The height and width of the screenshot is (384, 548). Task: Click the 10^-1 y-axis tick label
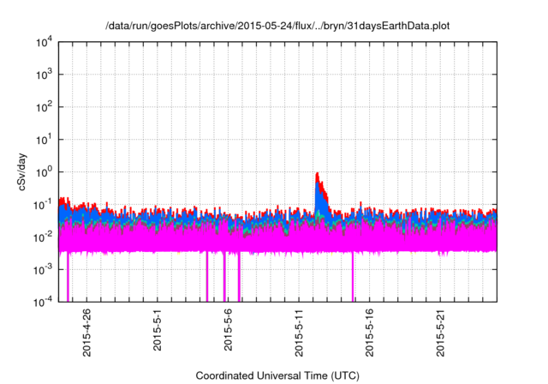[44, 205]
